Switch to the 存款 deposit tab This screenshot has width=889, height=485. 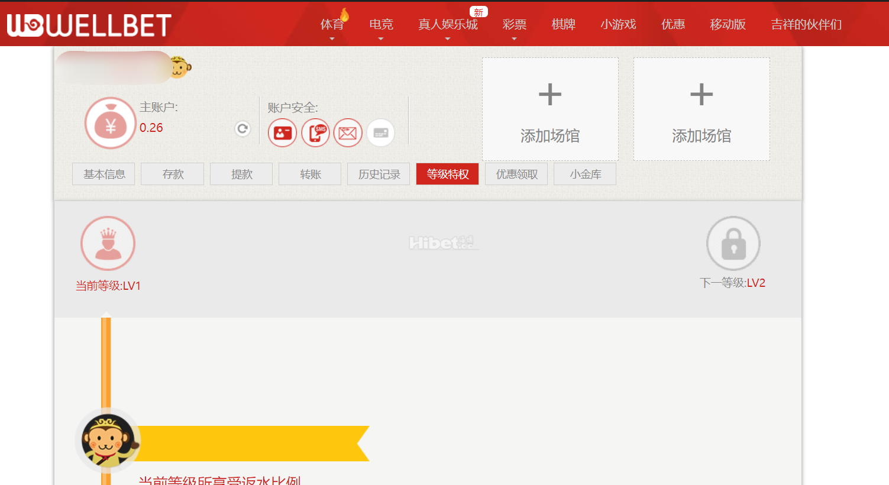[173, 174]
